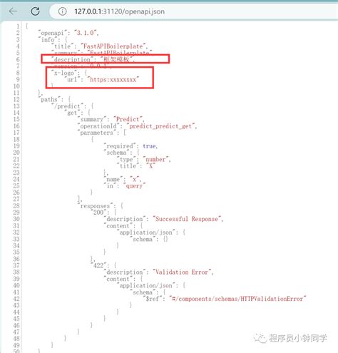This screenshot has width=338, height=353.
Task: Click the "paths" key
Action: [49, 99]
